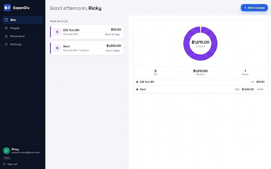The height and width of the screenshot is (169, 271).
Task: Click the ExpenDiv logo icon
Action: (7, 8)
